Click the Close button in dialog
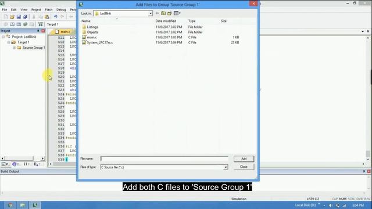The image size is (372, 209). coord(244,167)
